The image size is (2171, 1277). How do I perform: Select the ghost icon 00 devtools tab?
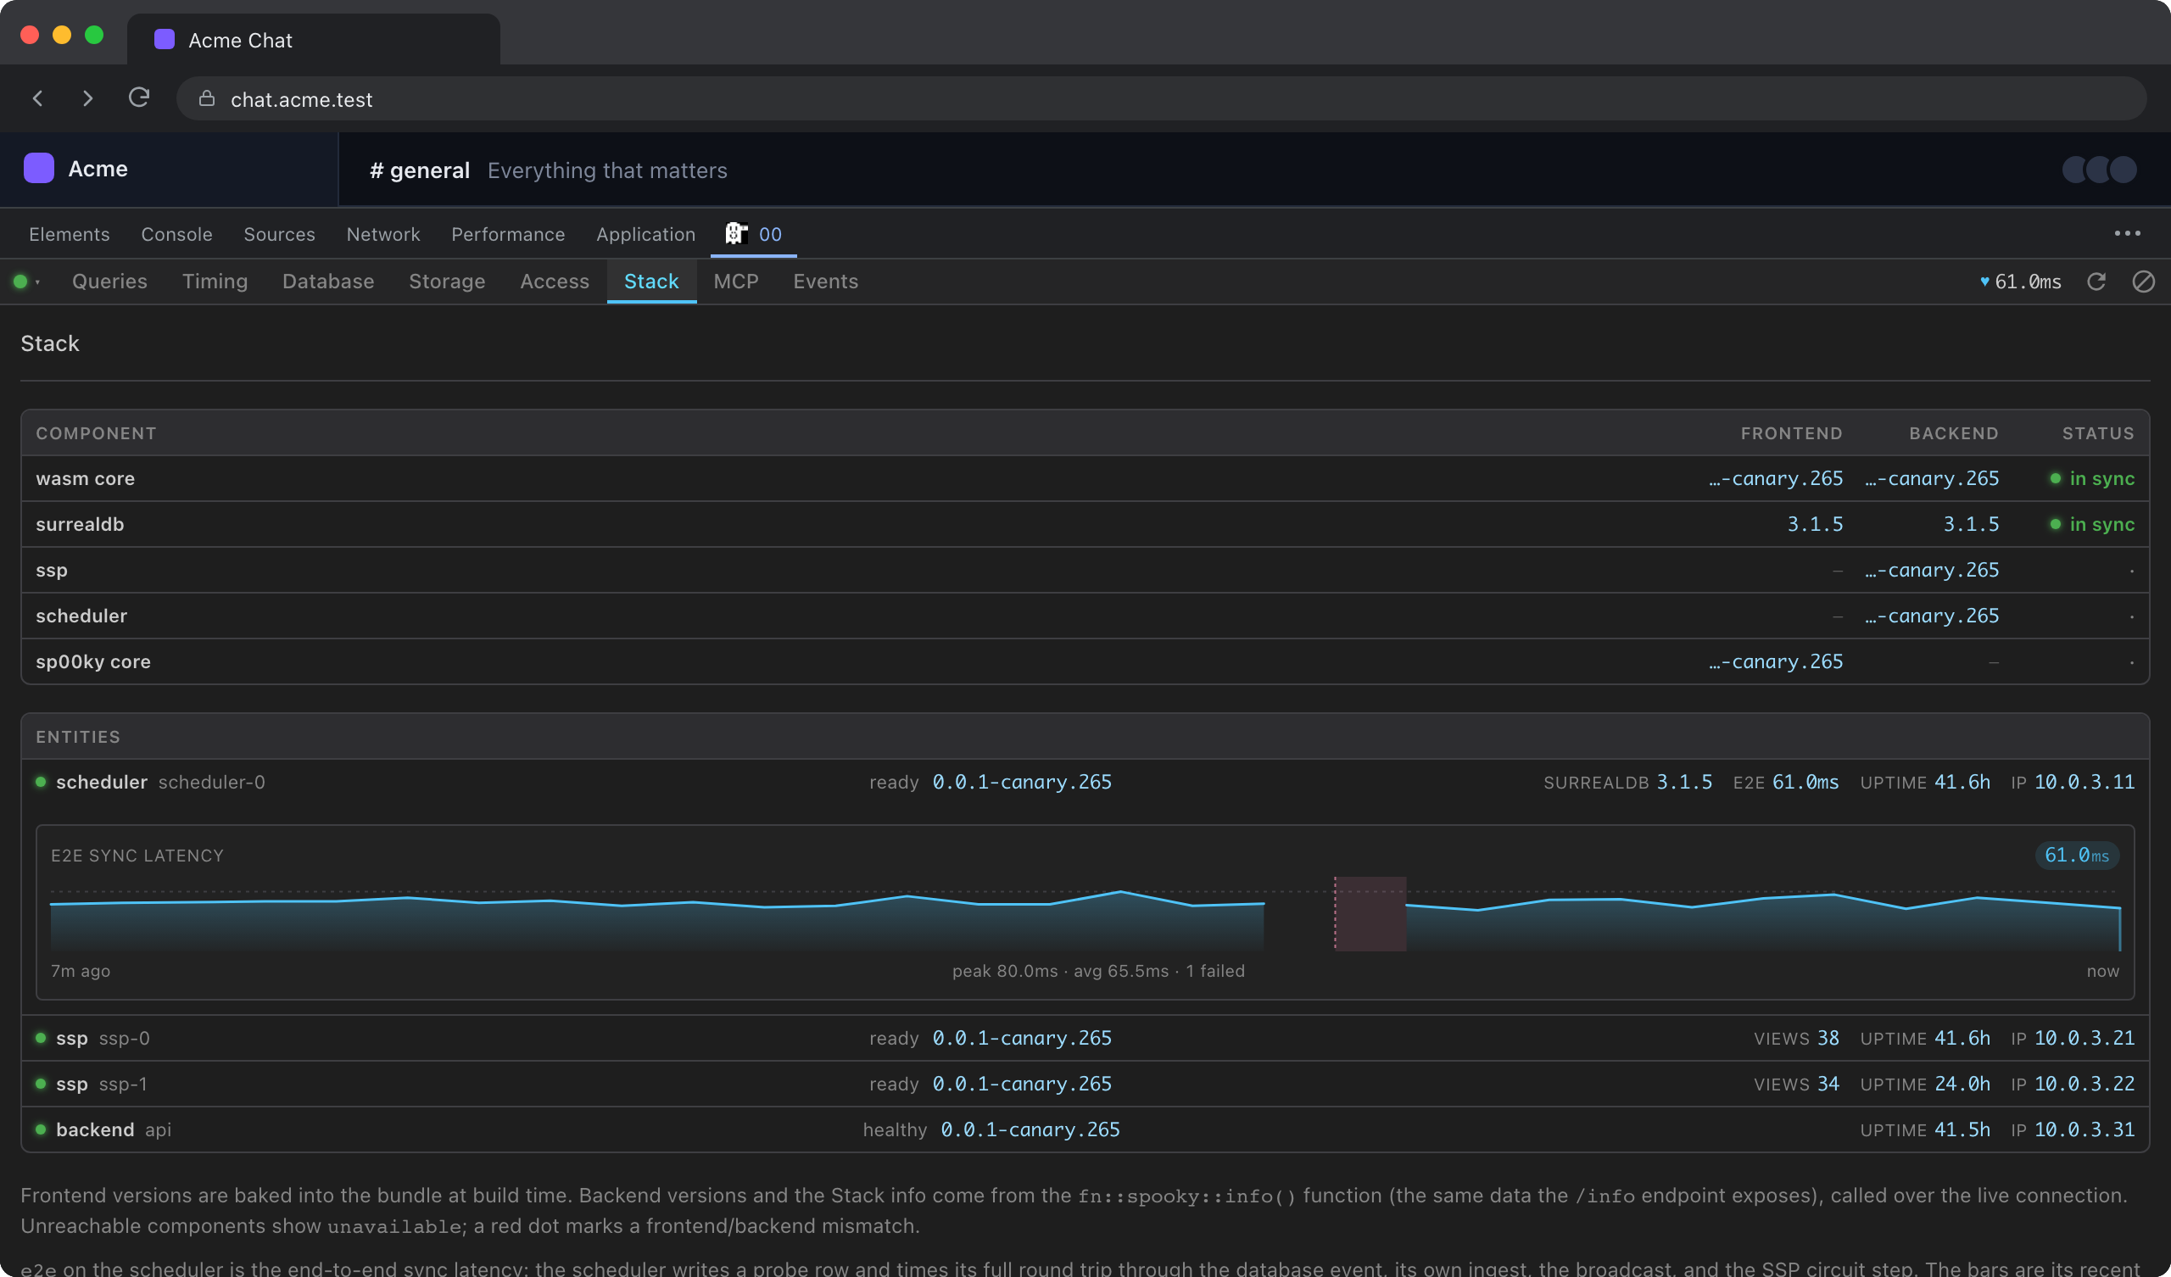point(754,234)
